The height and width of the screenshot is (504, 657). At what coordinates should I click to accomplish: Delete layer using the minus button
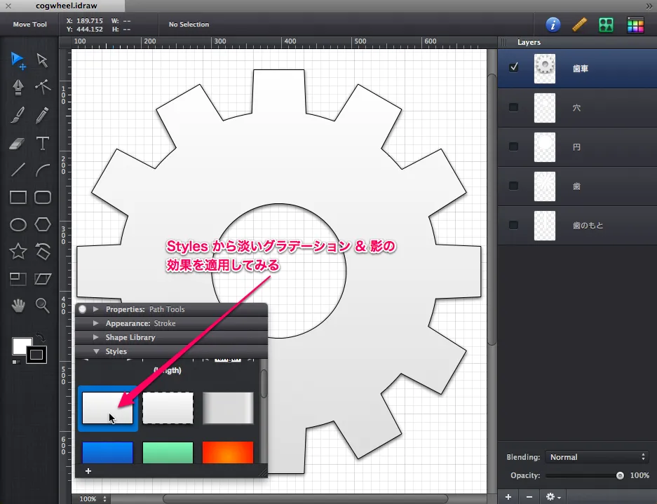529,496
